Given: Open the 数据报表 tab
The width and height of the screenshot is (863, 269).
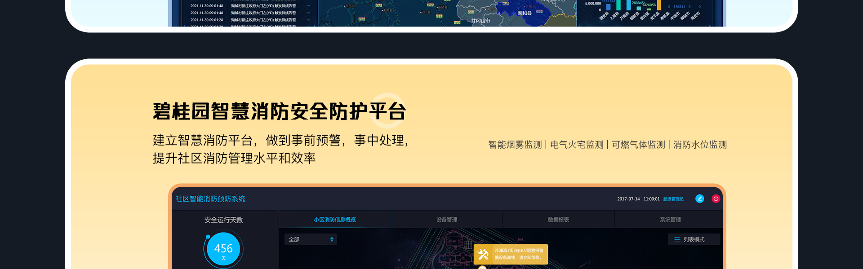Looking at the screenshot, I should point(558,220).
